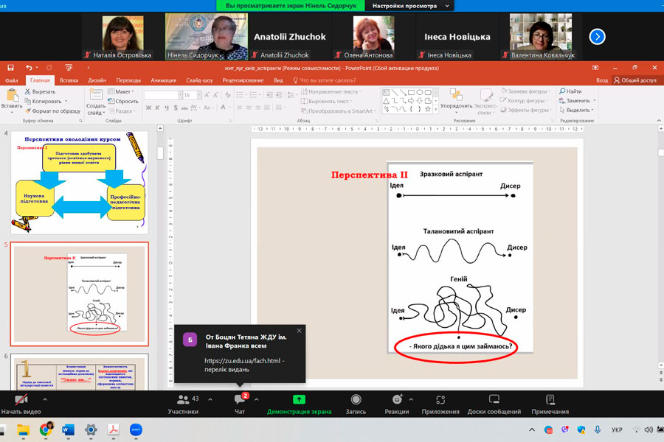Switch to the Вставка ribbon tab

coord(69,80)
